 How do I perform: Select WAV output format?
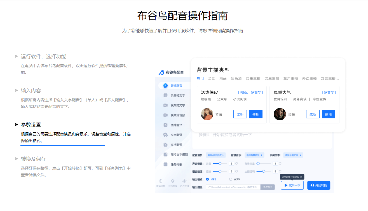pos(235,179)
